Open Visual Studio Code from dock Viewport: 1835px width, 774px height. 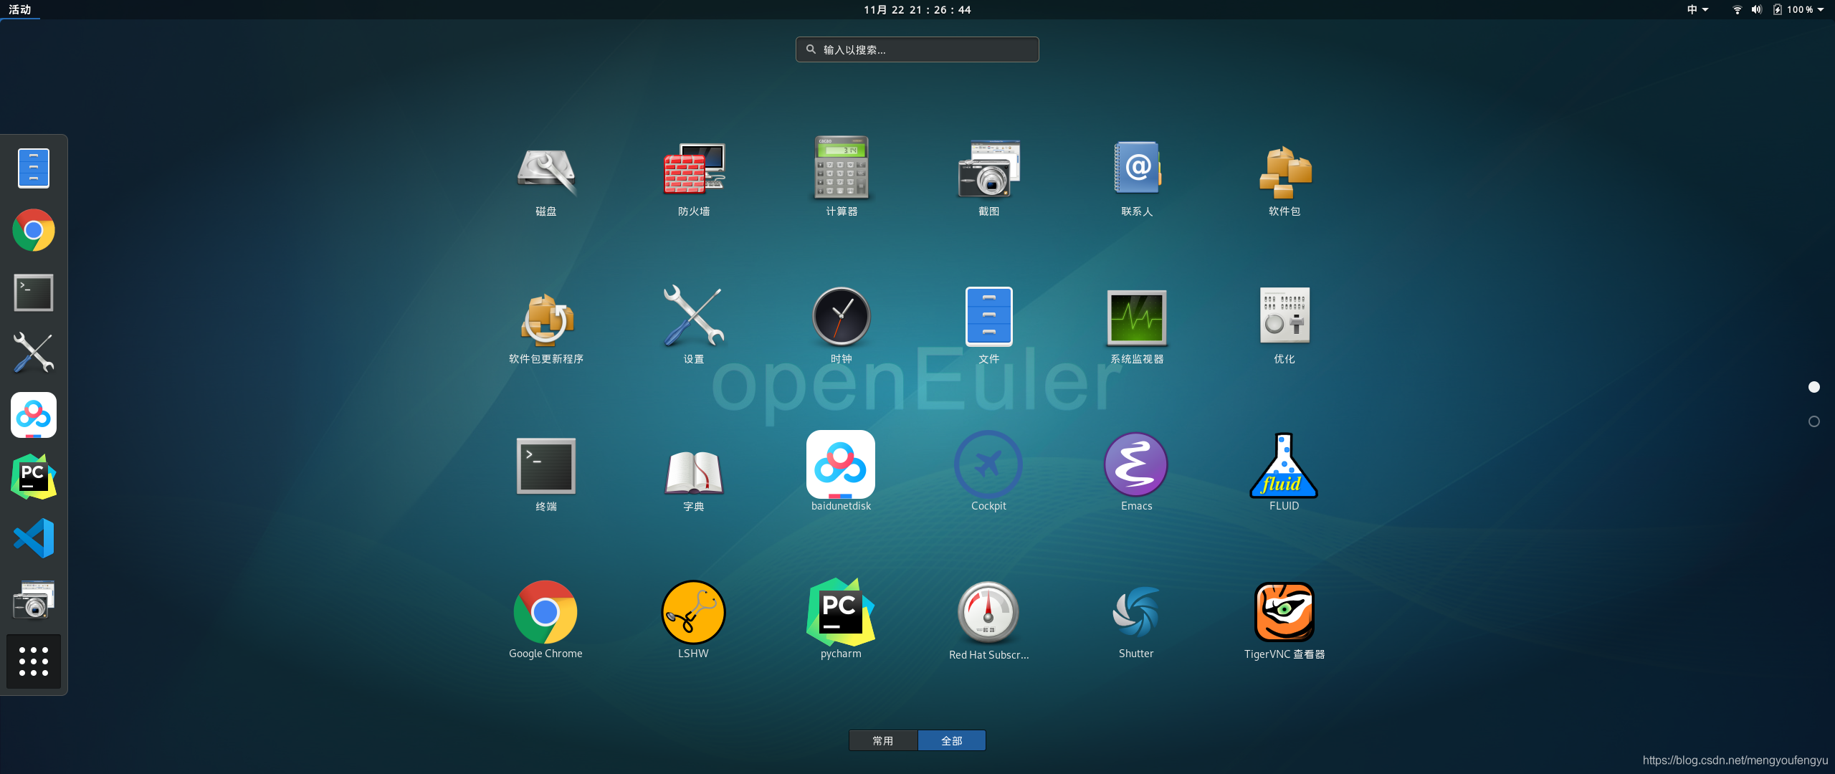tap(34, 538)
